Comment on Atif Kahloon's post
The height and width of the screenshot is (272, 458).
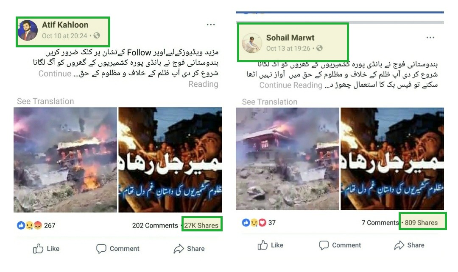point(118,248)
